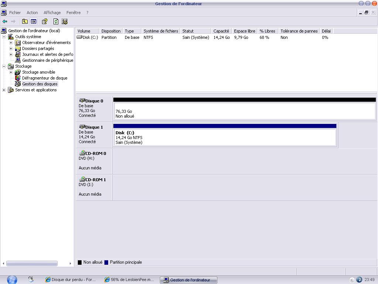Open the Action menu
Image resolution: width=378 pixels, height=284 pixels.
pos(32,13)
